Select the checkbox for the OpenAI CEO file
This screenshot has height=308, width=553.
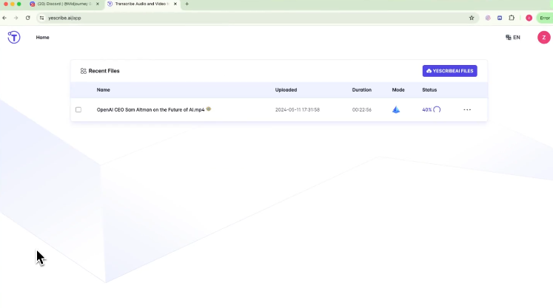click(x=78, y=109)
